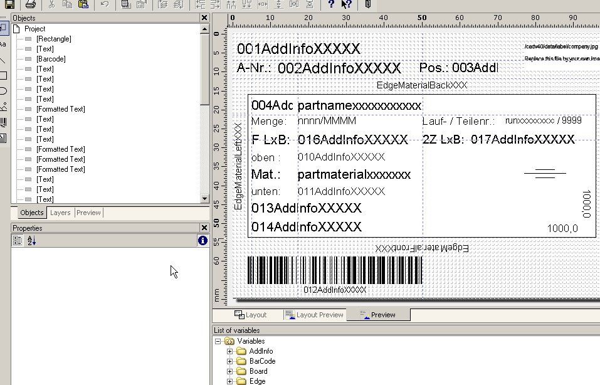Select the Board folder in variables

pos(258,371)
